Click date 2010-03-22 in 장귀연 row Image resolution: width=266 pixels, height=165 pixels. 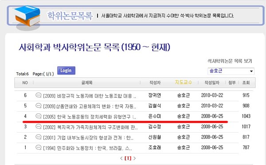tap(212, 95)
